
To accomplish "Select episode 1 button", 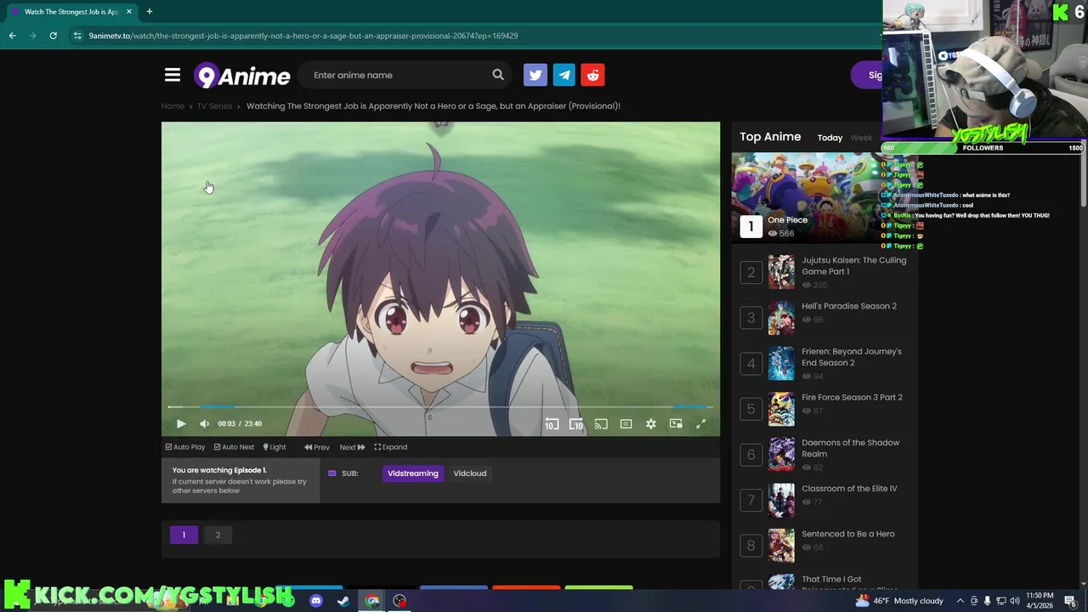I will (x=184, y=535).
